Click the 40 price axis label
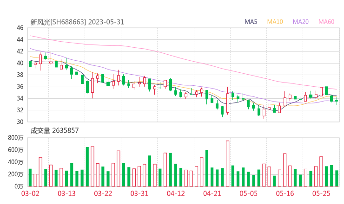Viewport: 344px width, 204px height. point(20,63)
